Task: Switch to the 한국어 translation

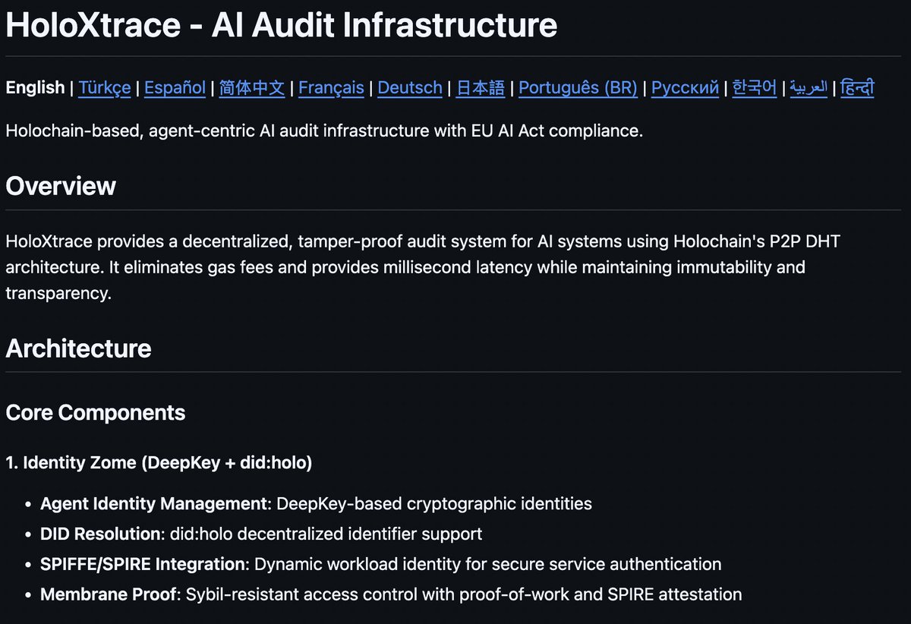Action: (x=754, y=87)
